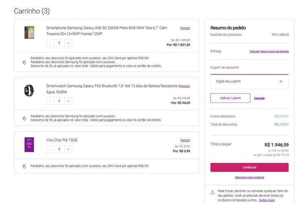Focus the Digite seu cupom field
This screenshot has width=303, height=204.
(244, 82)
